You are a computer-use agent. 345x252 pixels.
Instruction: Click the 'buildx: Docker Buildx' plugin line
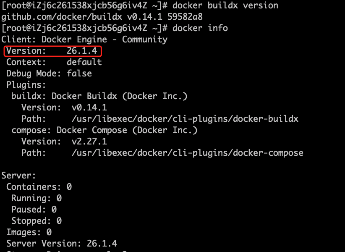coord(99,96)
